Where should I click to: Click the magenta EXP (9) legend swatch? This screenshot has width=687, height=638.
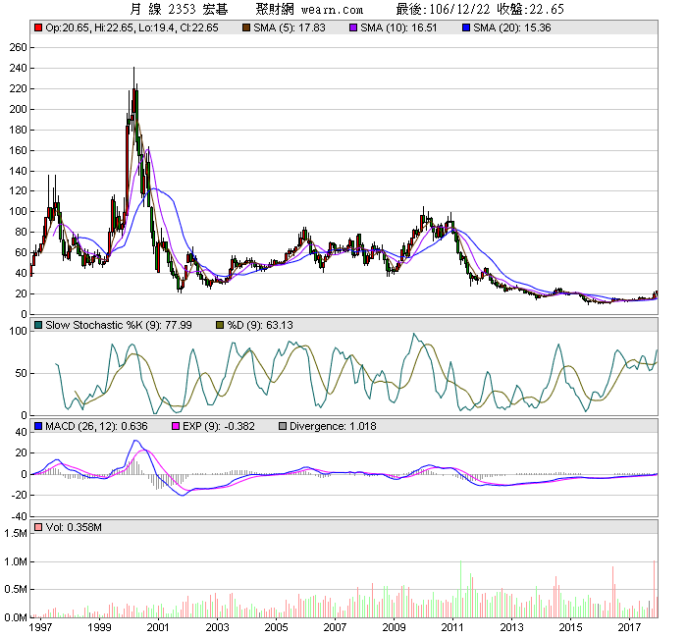click(x=176, y=426)
